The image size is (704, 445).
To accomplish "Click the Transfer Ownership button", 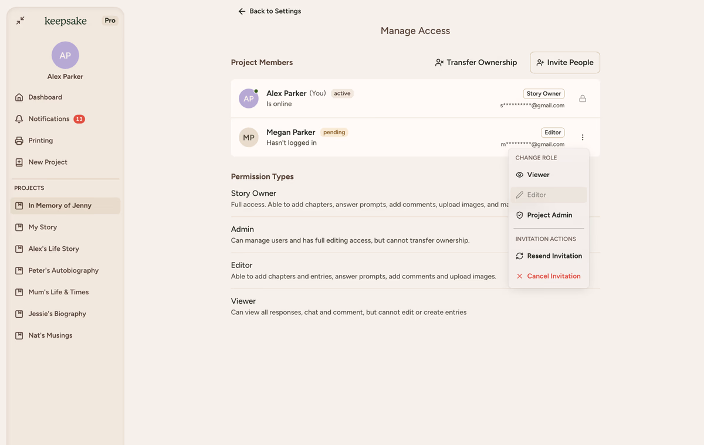I will (476, 63).
